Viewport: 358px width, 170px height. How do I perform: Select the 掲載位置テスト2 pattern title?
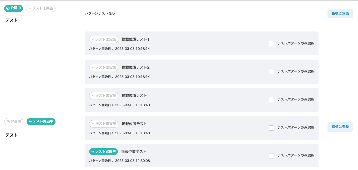tap(135, 67)
